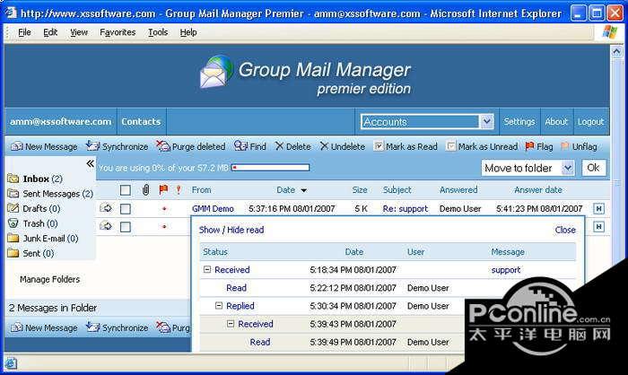
Task: Click the New Message icon in top toolbar
Action: coord(17,146)
